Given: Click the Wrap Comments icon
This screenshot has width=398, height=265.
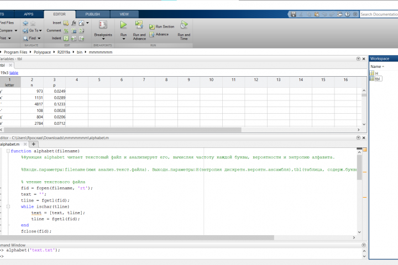Looking at the screenshot, I should click(x=81, y=31).
